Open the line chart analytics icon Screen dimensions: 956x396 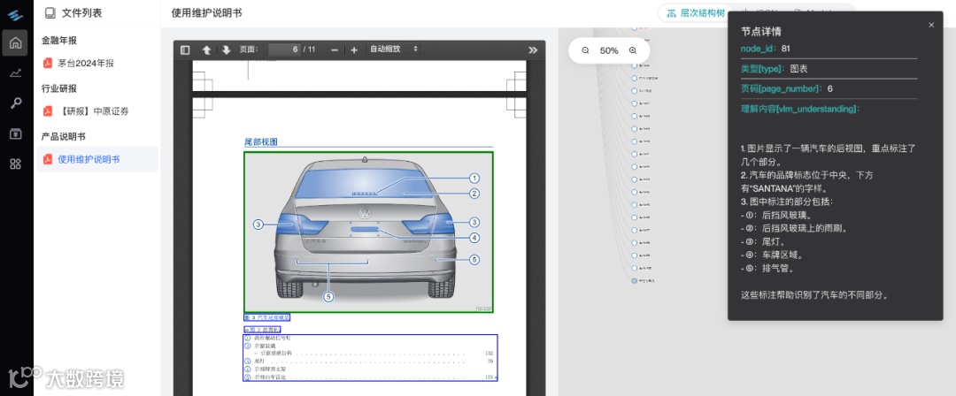[x=15, y=73]
